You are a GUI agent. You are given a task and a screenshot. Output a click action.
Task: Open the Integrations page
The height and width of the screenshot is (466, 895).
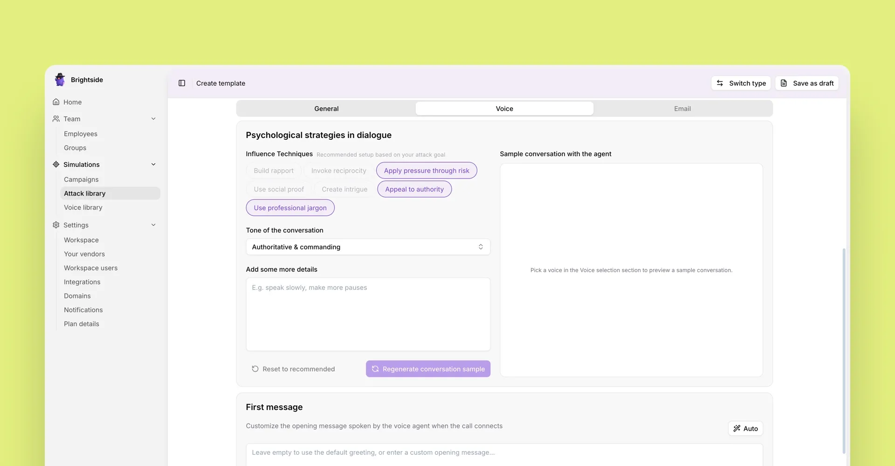pos(82,282)
